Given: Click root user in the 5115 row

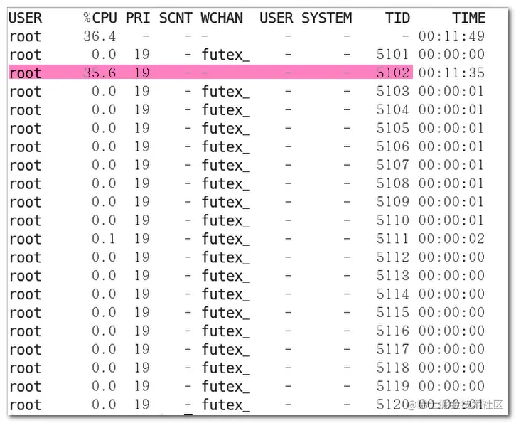Looking at the screenshot, I should [26, 313].
